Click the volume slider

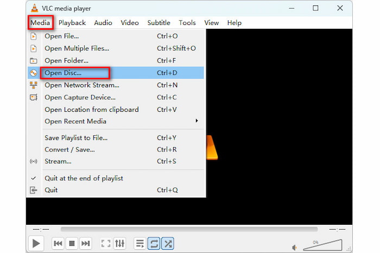click(x=323, y=245)
